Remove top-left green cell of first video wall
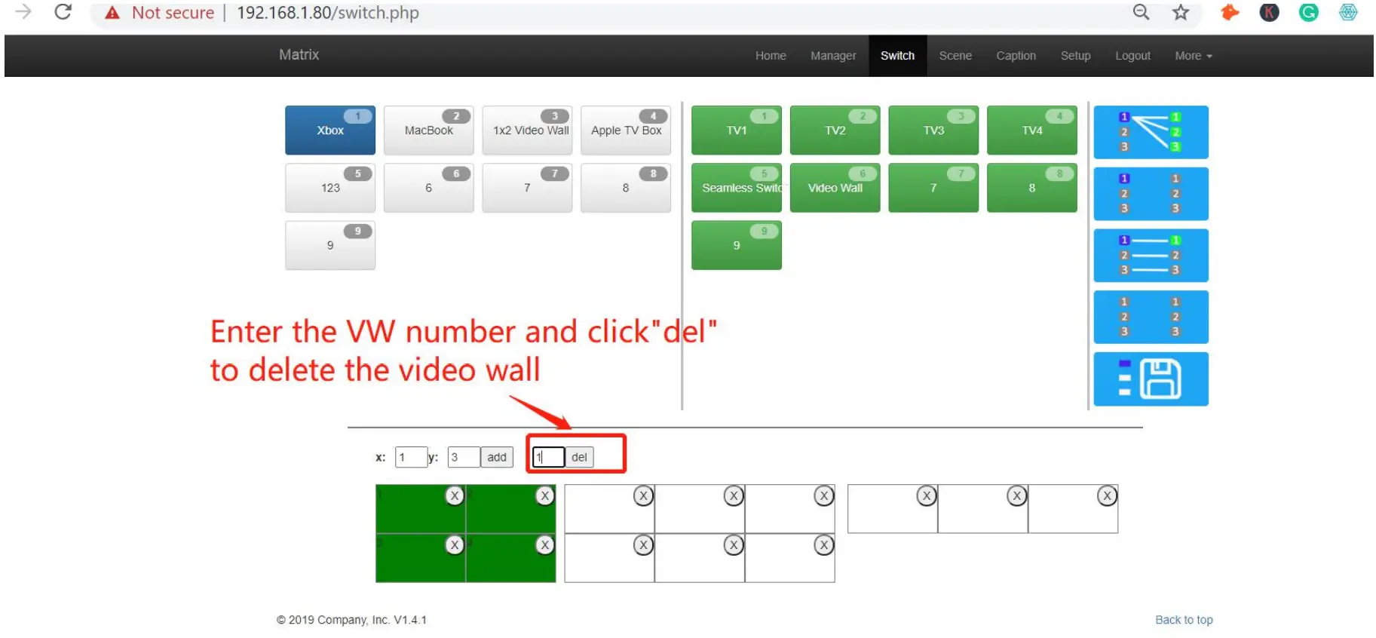The image size is (1376, 638). [455, 495]
